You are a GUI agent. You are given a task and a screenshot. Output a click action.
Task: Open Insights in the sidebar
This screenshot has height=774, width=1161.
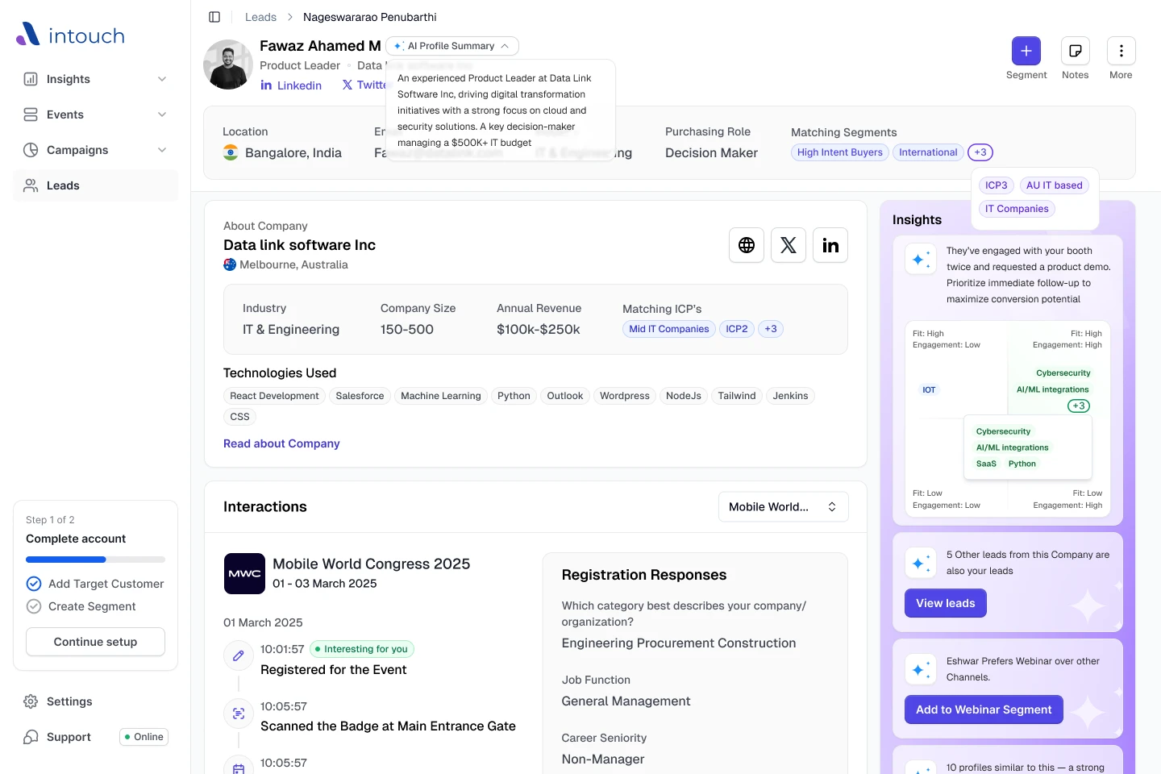pyautogui.click(x=95, y=79)
